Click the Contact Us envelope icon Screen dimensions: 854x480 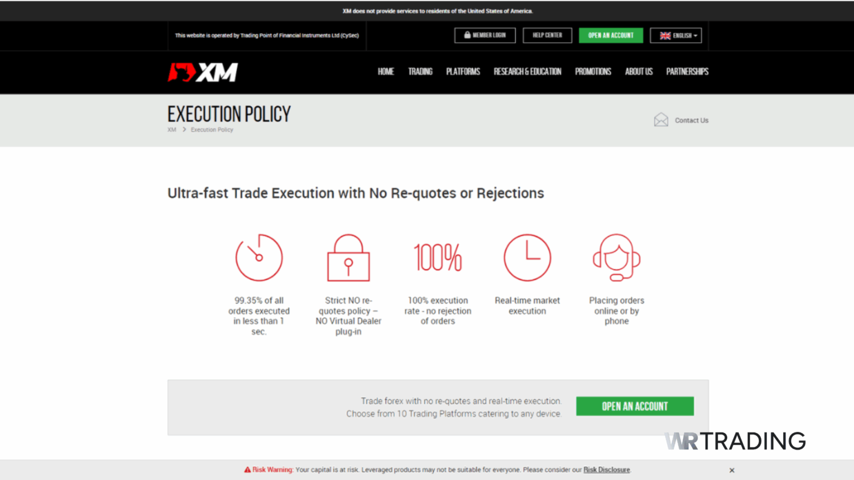coord(661,120)
